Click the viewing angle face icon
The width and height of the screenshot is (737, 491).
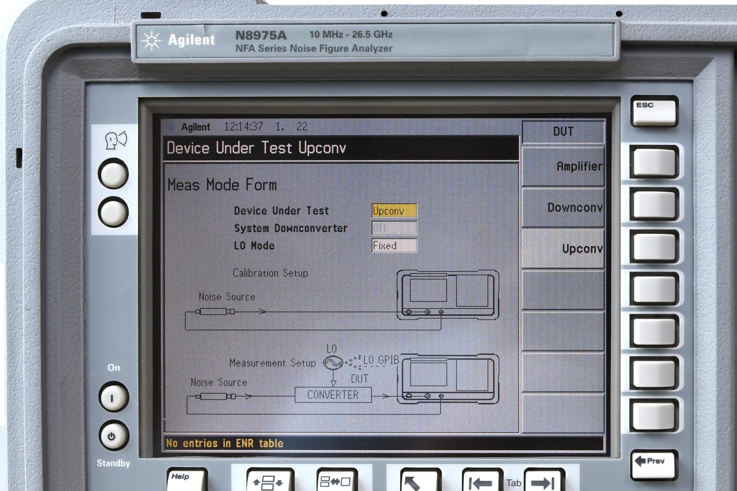point(116,140)
